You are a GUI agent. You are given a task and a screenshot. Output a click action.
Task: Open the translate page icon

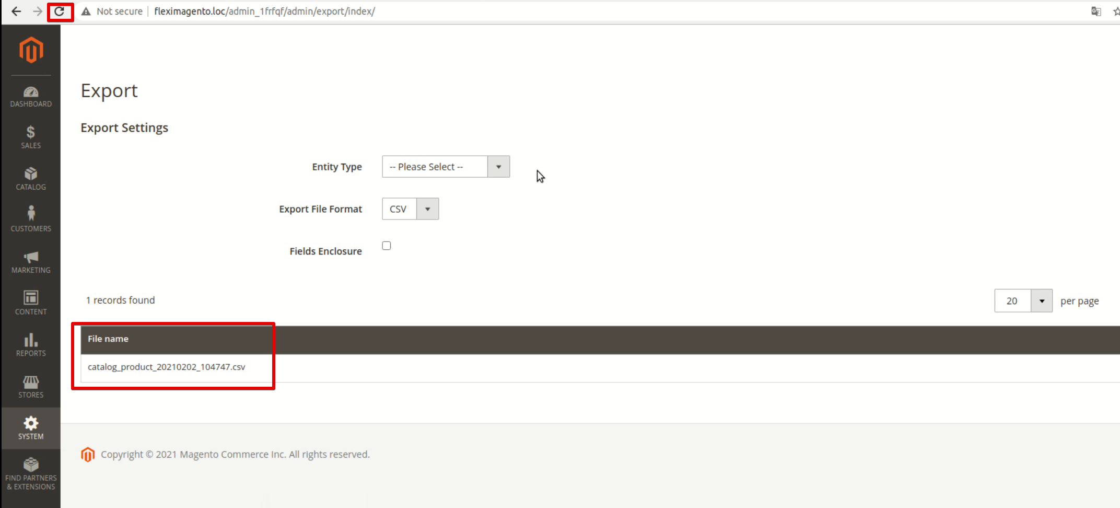click(1096, 11)
